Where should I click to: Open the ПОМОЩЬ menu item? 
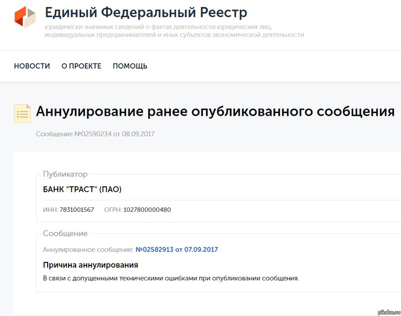(130, 66)
